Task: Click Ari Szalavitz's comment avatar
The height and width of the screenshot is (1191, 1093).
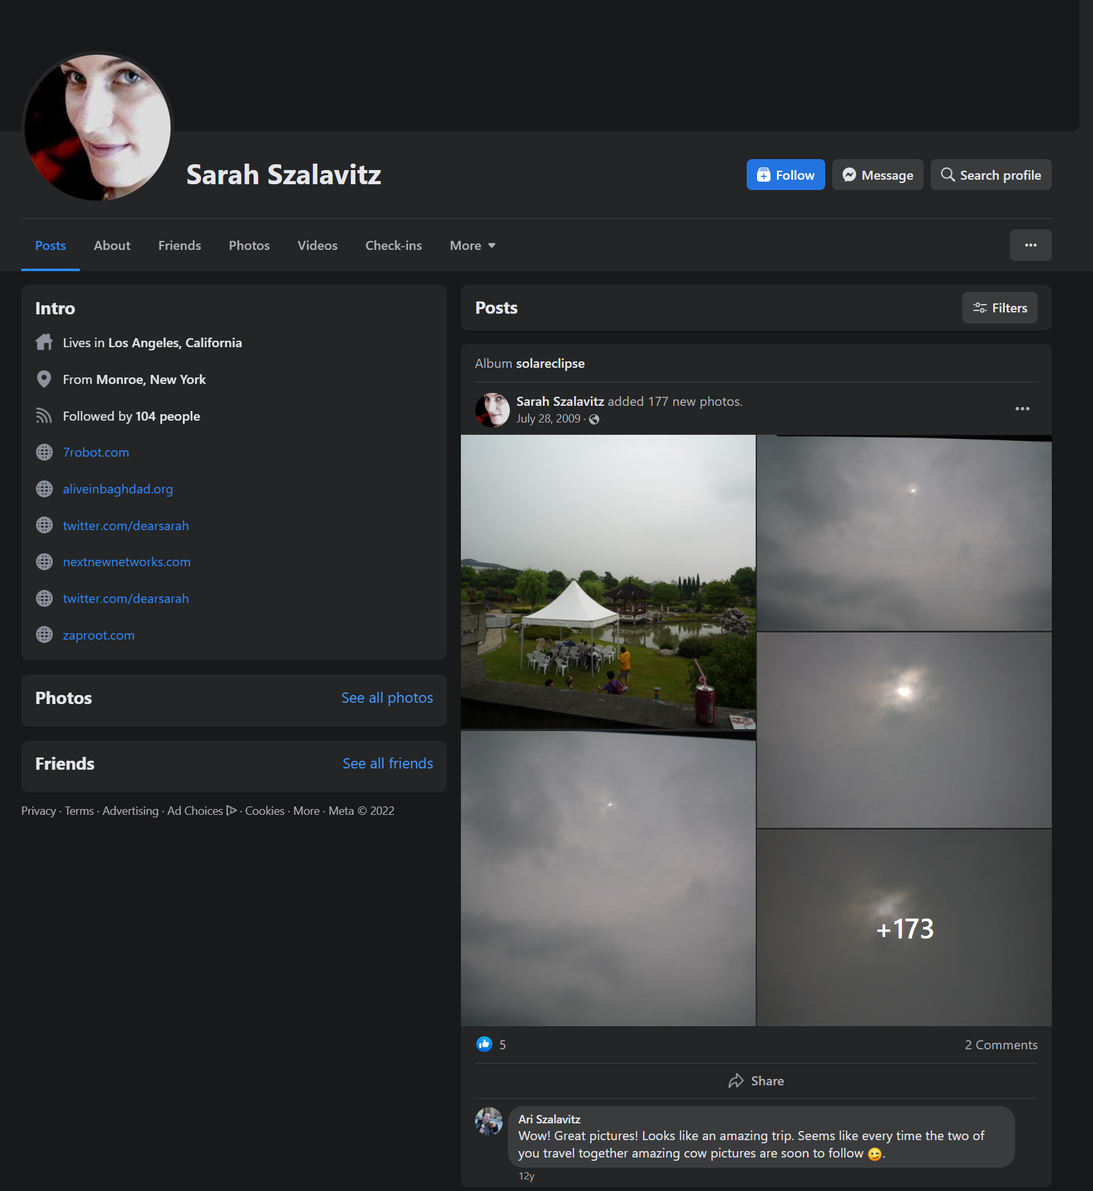Action: click(x=489, y=1121)
